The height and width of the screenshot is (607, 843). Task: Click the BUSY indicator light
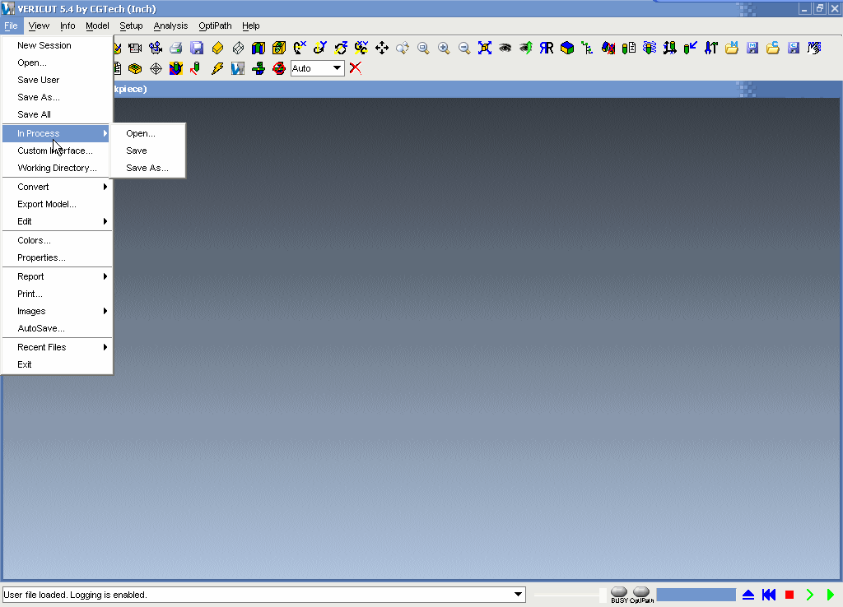619,592
